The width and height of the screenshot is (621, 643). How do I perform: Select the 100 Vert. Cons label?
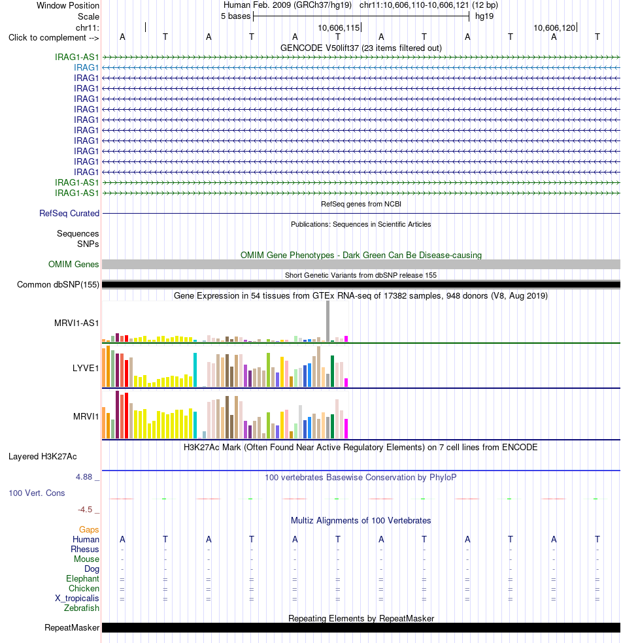37,493
